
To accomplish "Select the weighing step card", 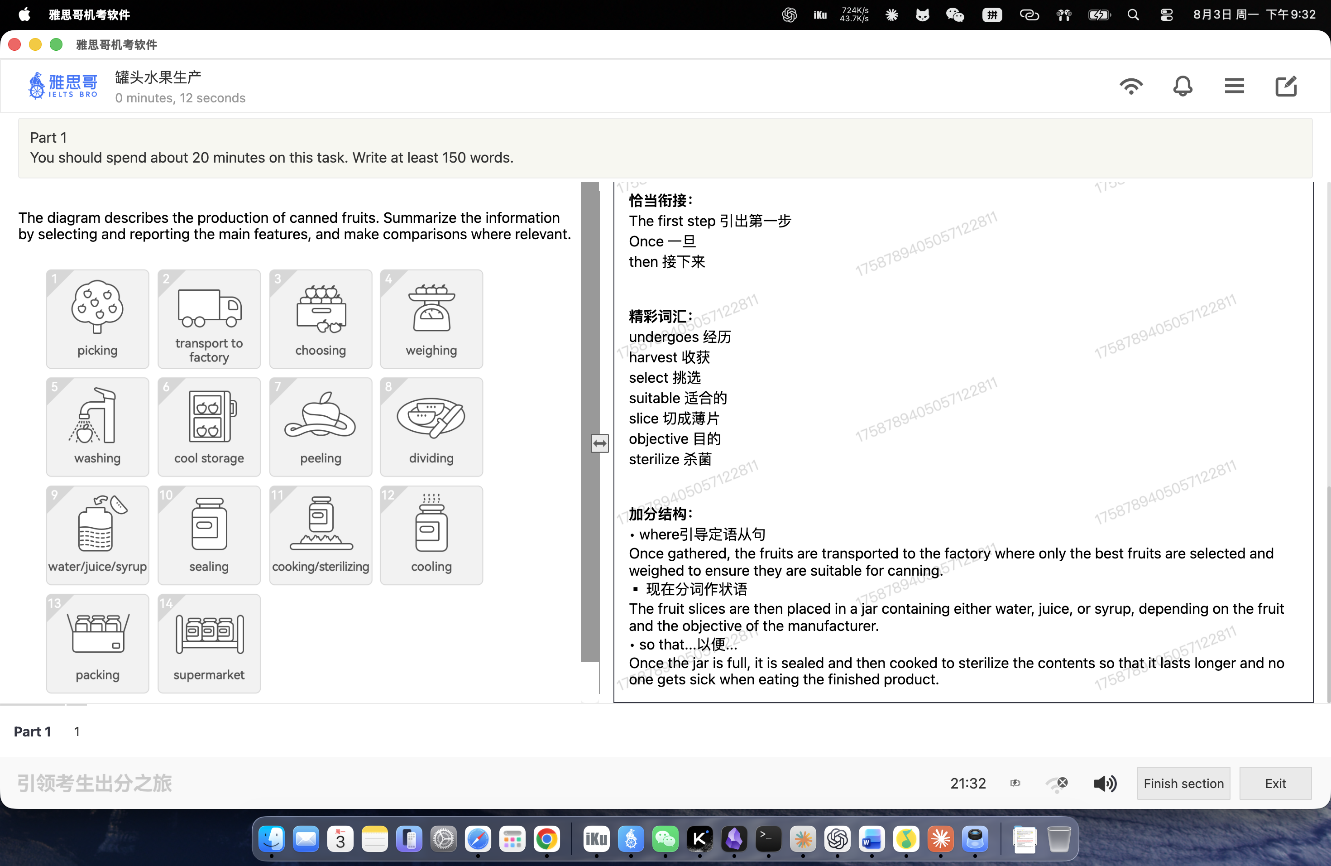I will [x=431, y=319].
